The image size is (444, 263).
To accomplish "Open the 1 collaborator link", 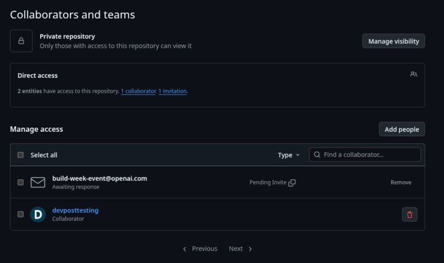I will [x=138, y=91].
